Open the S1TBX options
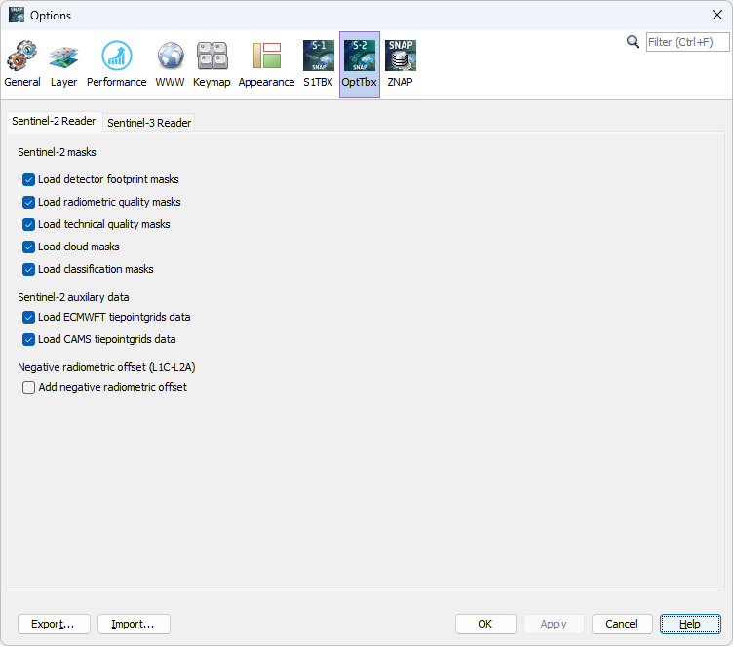The image size is (734, 647). coord(318,64)
